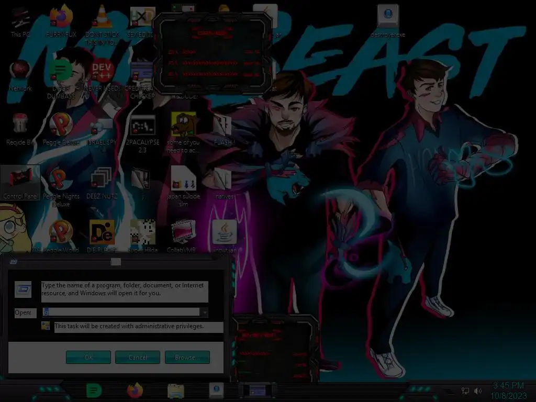Open Browse... in the Run dialog
This screenshot has height=402, width=536.
[187, 357]
